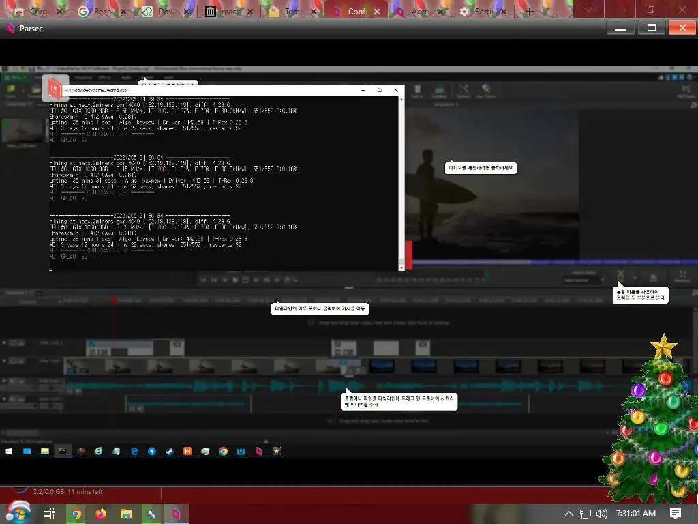Open blue round icon on remote taskbar

tap(152, 452)
